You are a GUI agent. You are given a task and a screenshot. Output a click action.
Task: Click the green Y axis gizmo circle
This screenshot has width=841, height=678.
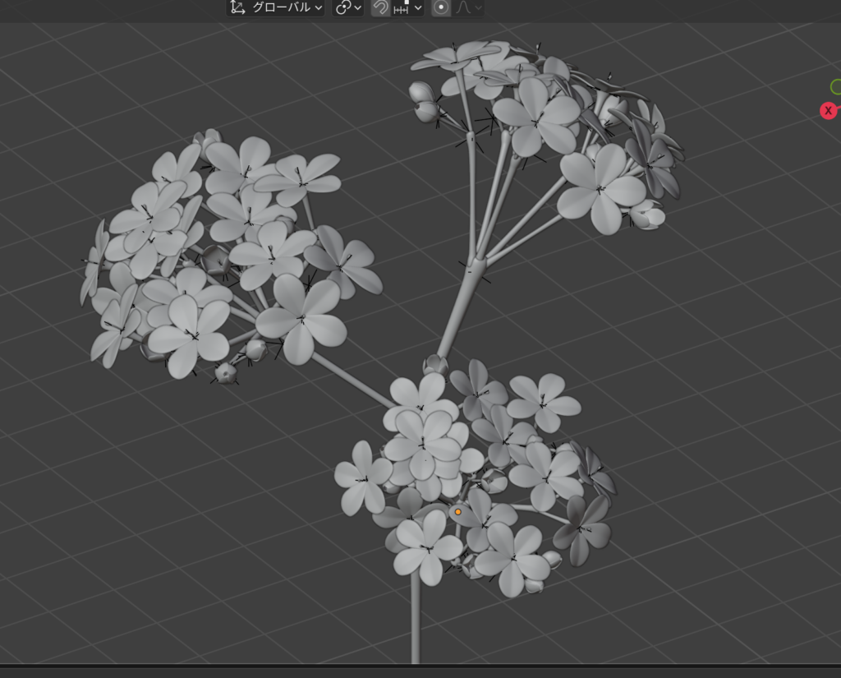point(836,87)
